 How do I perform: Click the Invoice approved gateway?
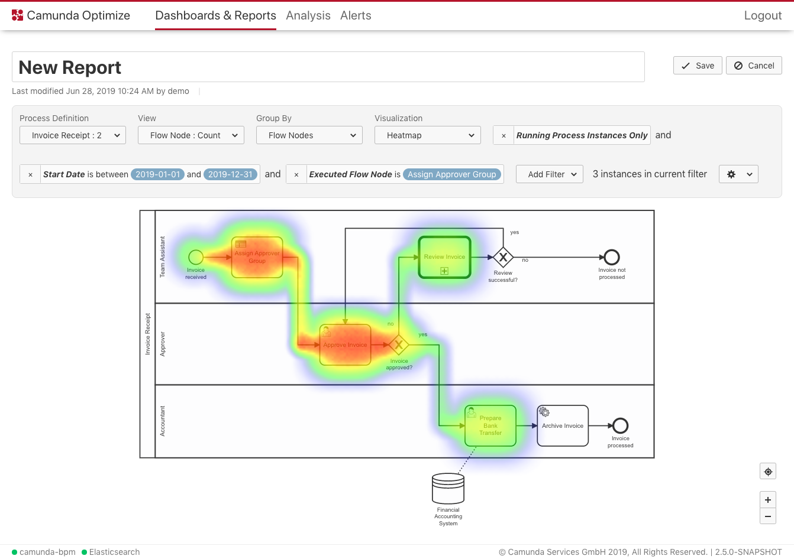coord(399,344)
